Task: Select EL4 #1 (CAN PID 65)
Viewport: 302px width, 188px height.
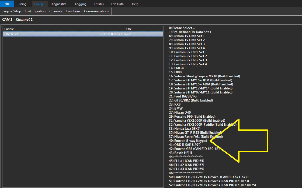Action: click(186, 161)
